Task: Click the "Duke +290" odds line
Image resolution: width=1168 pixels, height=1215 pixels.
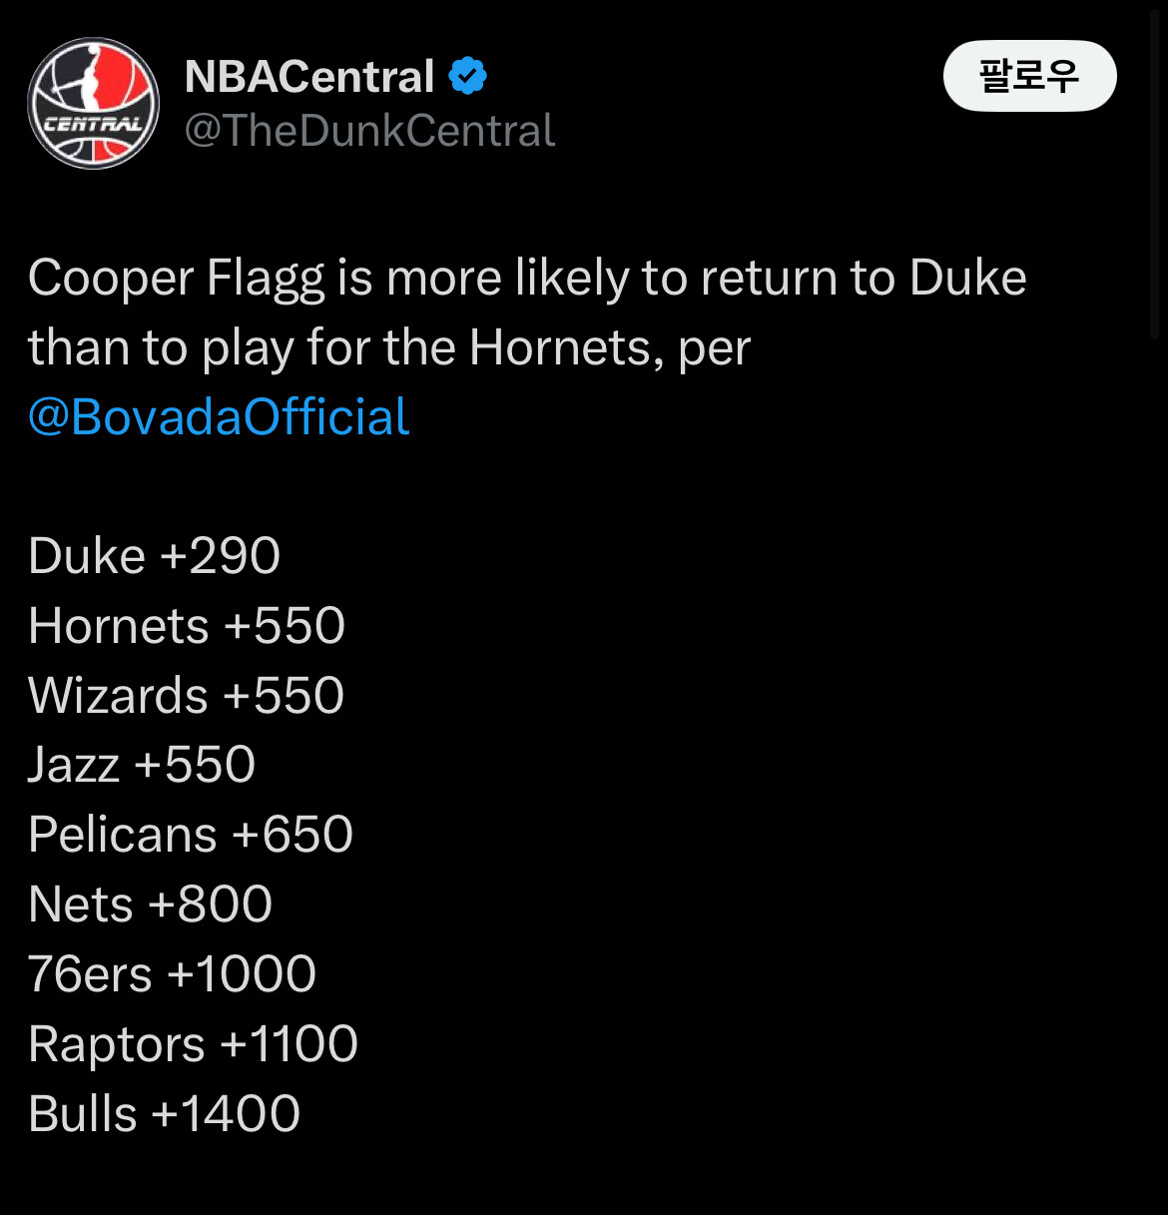Action: pyautogui.click(x=154, y=556)
